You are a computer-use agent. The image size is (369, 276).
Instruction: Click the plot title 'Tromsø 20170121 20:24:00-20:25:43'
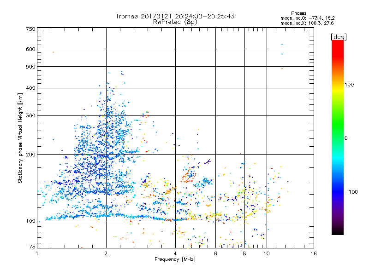click(x=175, y=16)
